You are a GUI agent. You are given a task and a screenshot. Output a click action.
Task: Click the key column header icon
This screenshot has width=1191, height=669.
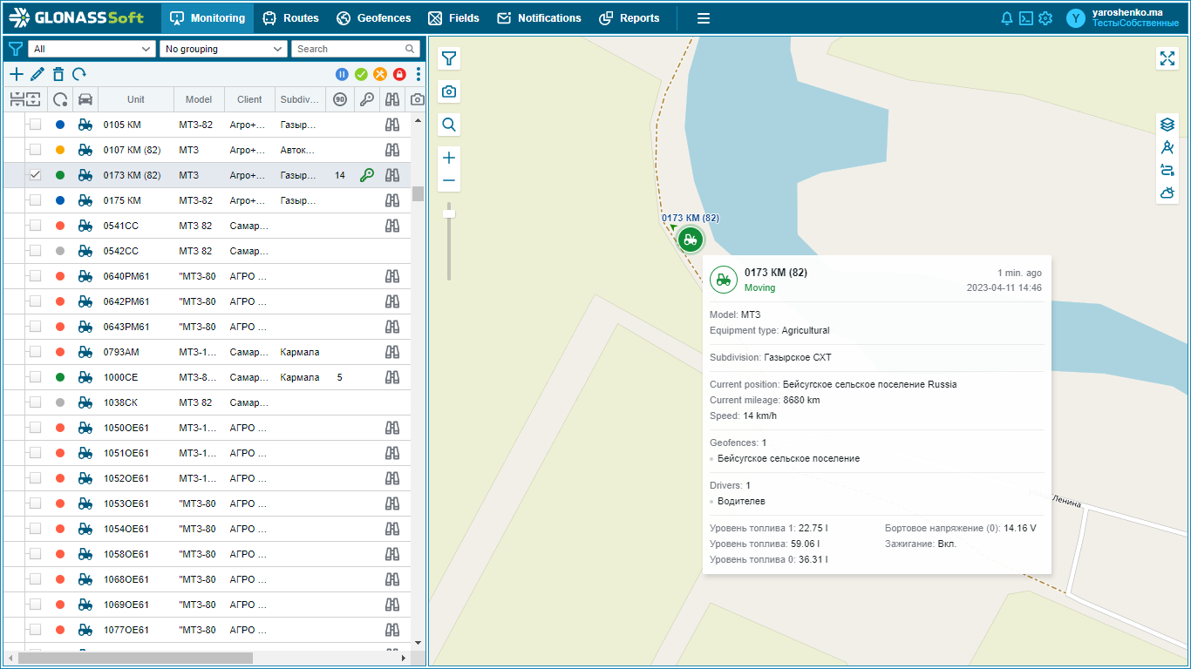pos(367,99)
